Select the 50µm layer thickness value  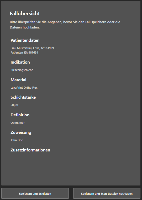coord(14,105)
